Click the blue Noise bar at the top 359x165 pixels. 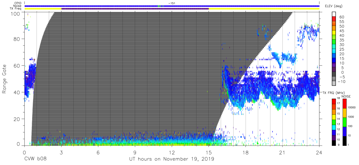(172, 6)
